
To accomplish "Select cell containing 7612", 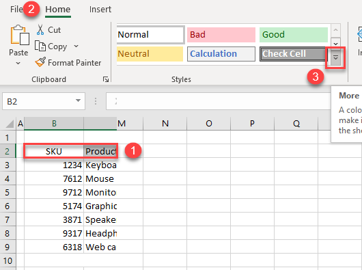I will [54, 178].
